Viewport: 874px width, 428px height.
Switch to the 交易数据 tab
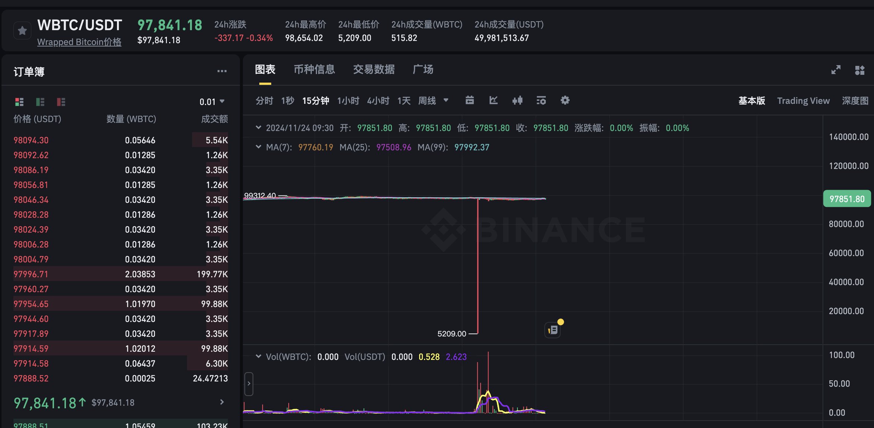pyautogui.click(x=374, y=70)
